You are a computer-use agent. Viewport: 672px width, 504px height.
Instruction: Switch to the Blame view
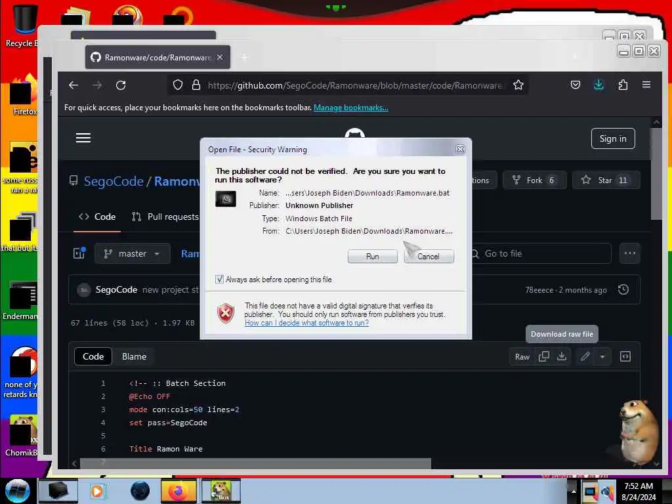[134, 356]
